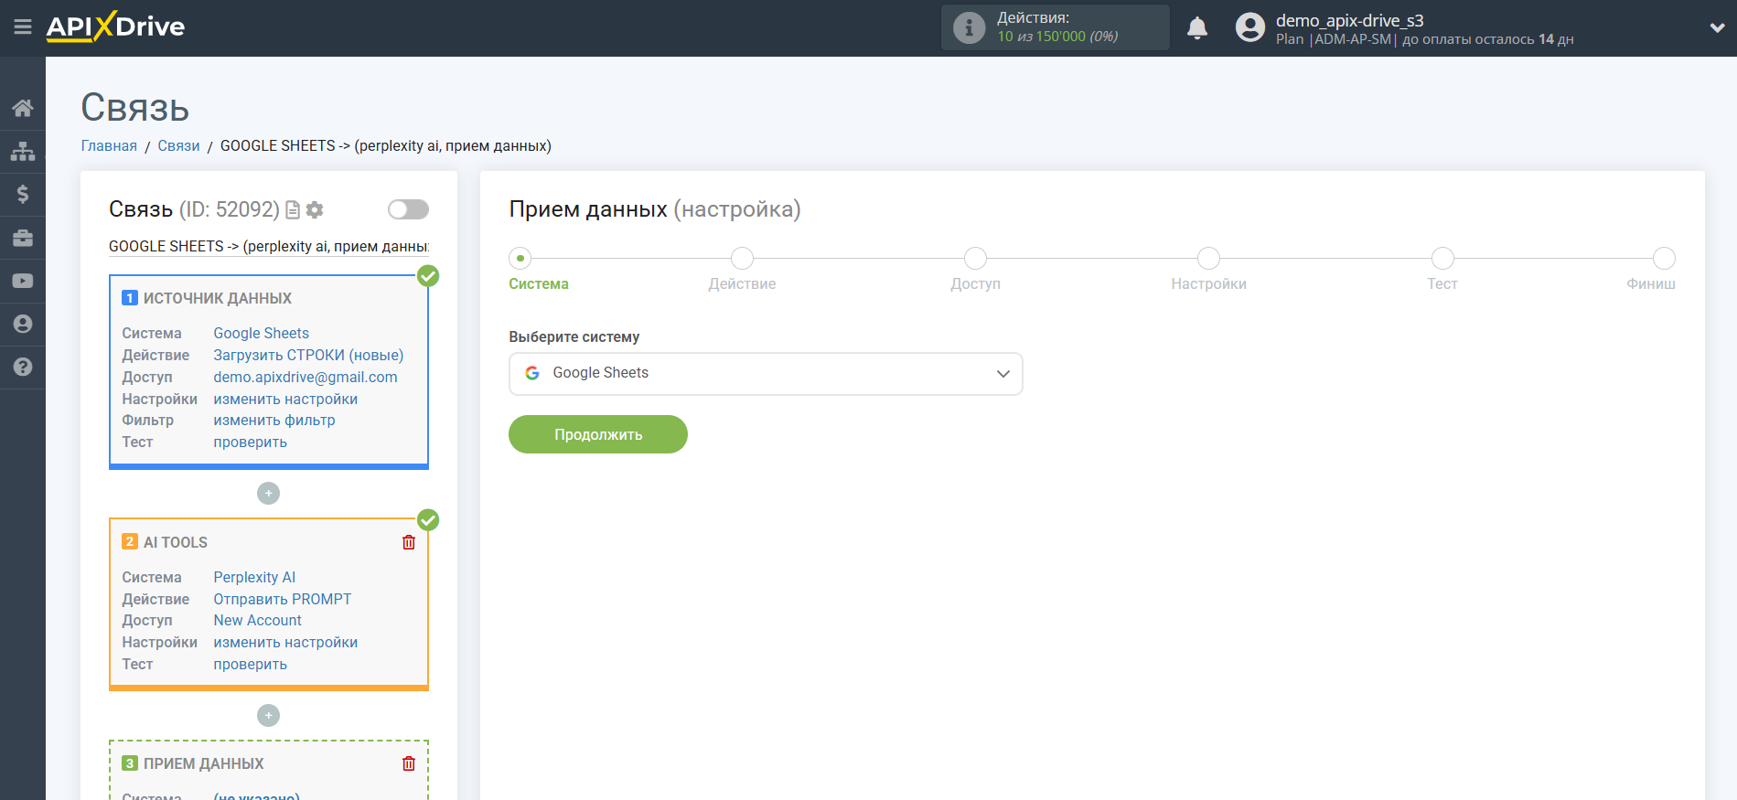Viewport: 1737px width, 800px height.
Task: Open the home sidebar icon
Action: 23,108
